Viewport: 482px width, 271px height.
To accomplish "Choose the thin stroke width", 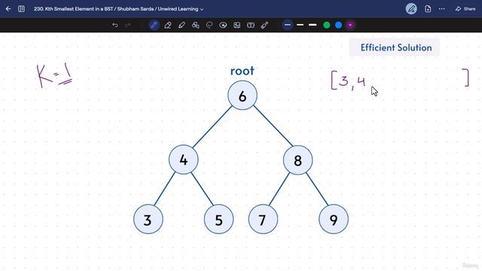I will tap(288, 25).
